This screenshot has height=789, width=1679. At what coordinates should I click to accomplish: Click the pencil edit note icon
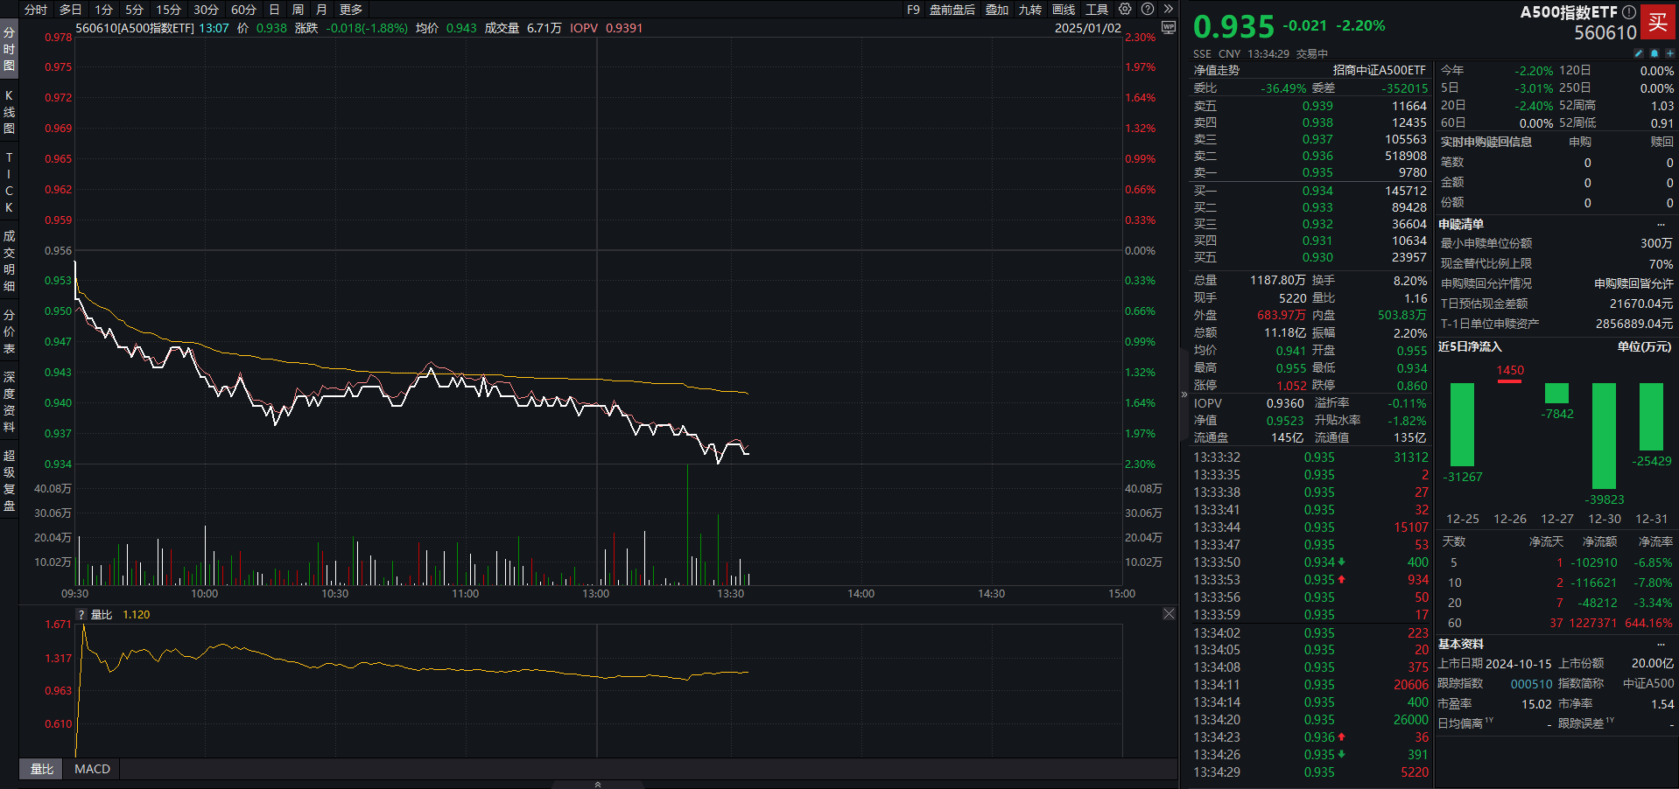coord(1639,53)
